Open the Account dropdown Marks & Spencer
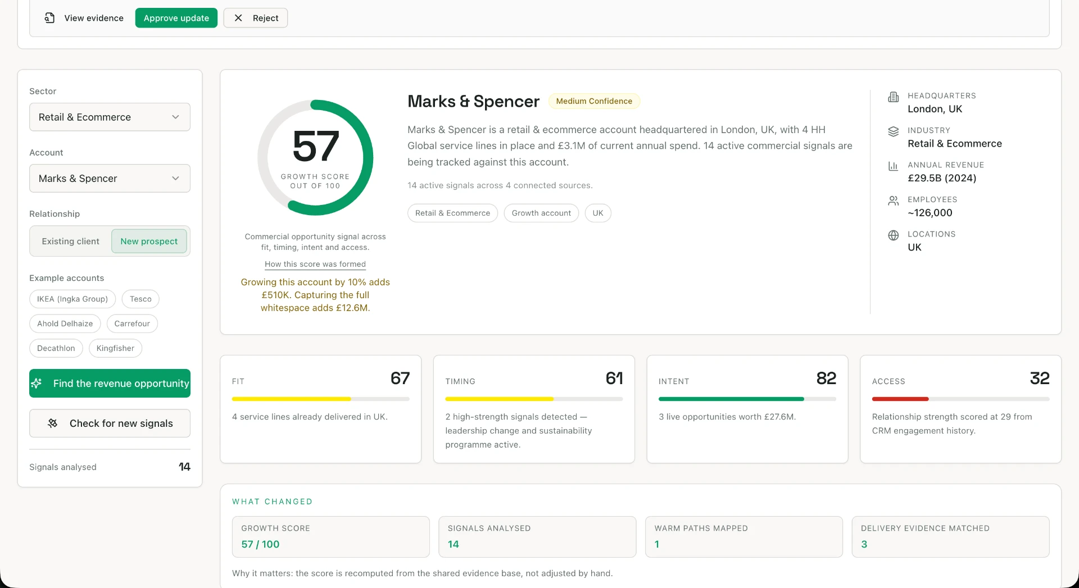 click(x=110, y=178)
